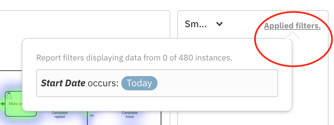
Task: Click the bold Start Date label
Action: (x=63, y=83)
